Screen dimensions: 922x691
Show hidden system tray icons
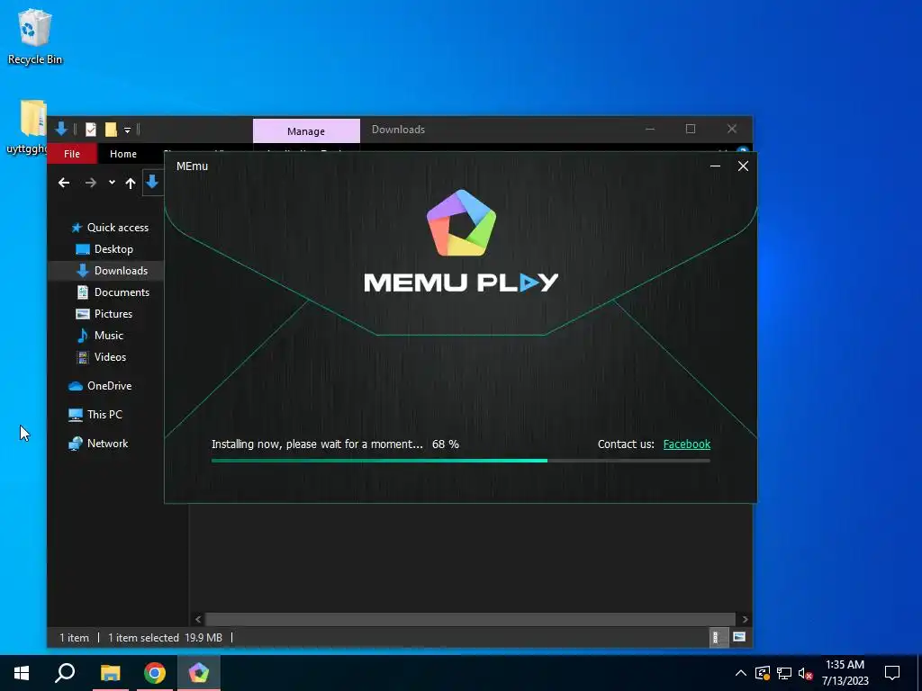click(741, 673)
